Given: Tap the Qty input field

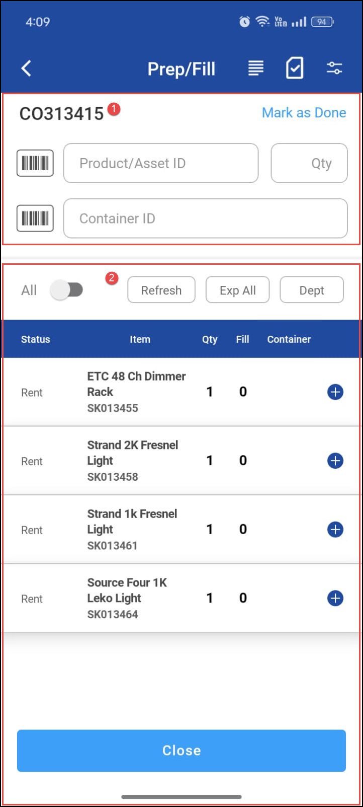Looking at the screenshot, I should [x=309, y=163].
